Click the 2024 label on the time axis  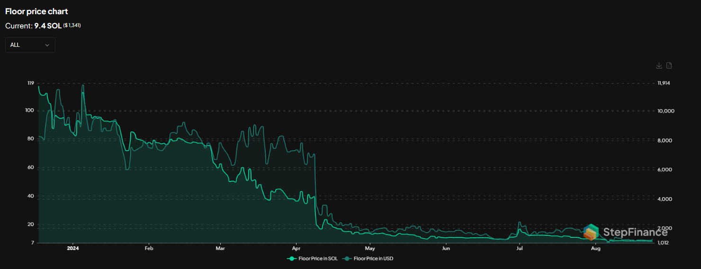[x=73, y=248]
